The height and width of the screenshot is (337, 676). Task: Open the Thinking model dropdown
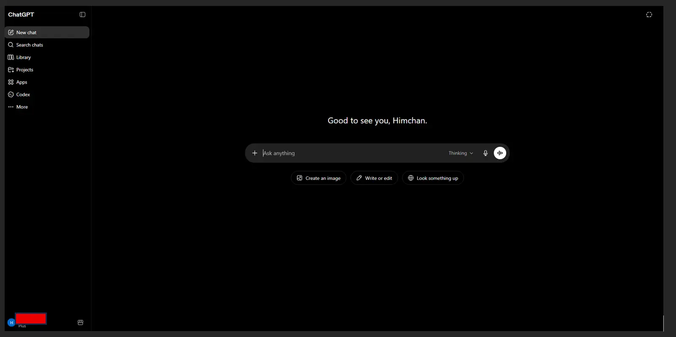point(461,153)
